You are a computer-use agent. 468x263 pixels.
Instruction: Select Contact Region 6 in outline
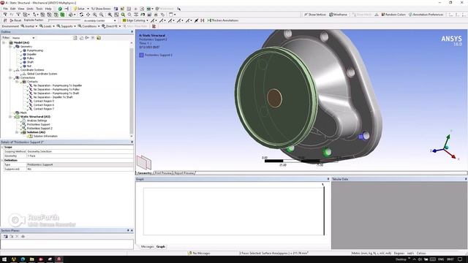point(44,105)
